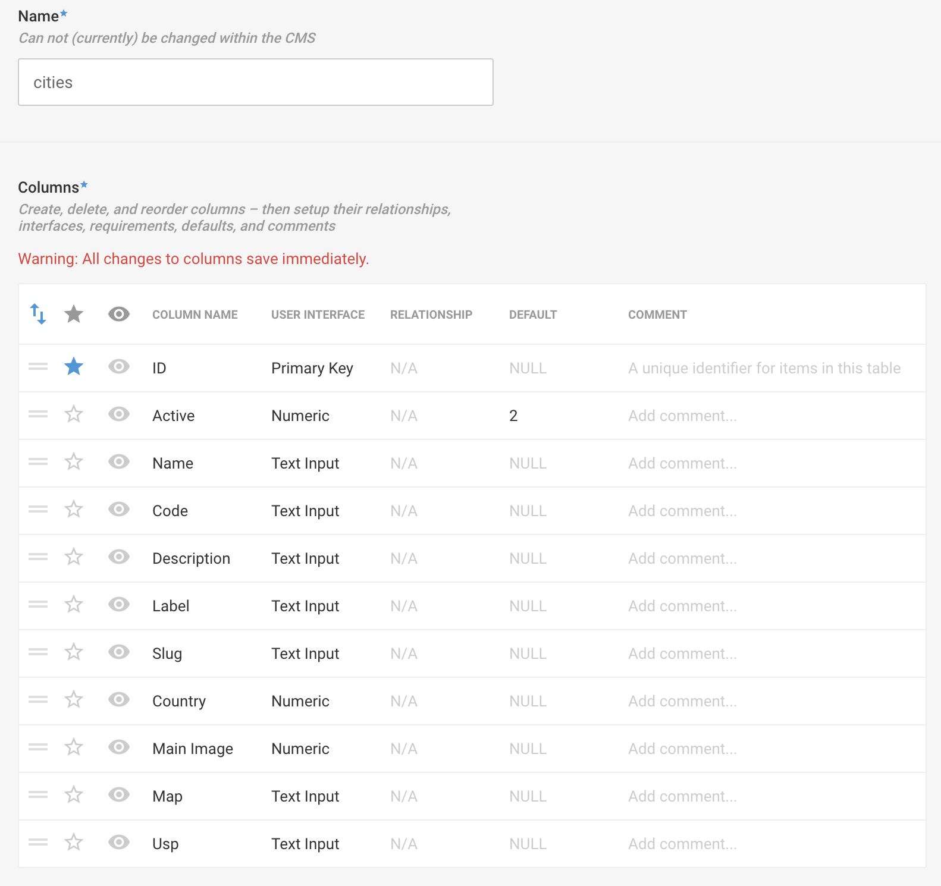The image size is (941, 886).
Task: Click the ID comment text
Action: (x=764, y=368)
